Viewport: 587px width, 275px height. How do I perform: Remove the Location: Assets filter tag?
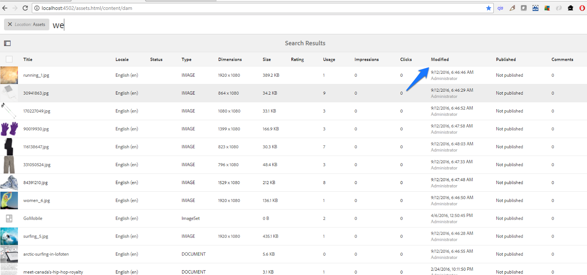tap(10, 24)
